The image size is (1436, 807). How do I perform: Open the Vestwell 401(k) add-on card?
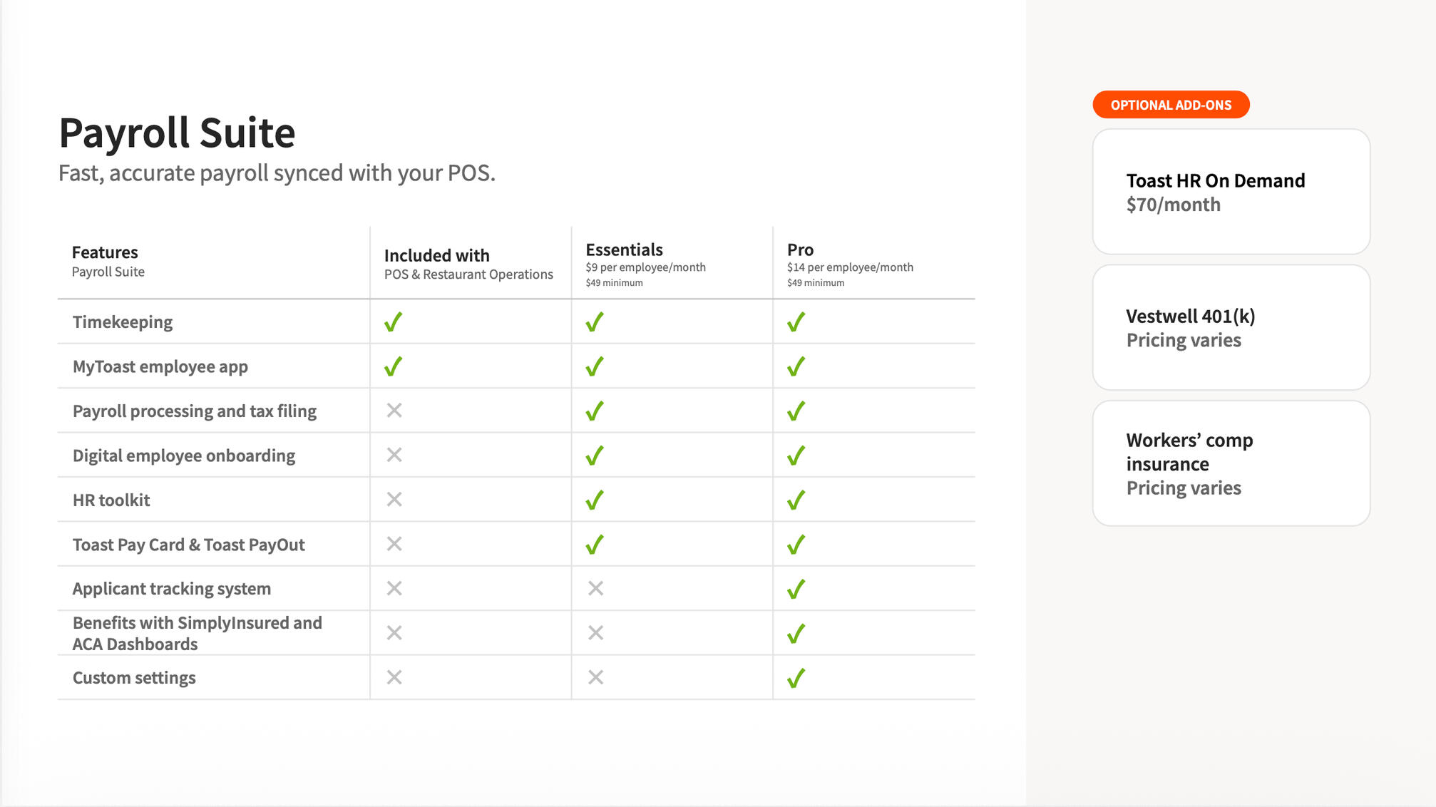1231,327
